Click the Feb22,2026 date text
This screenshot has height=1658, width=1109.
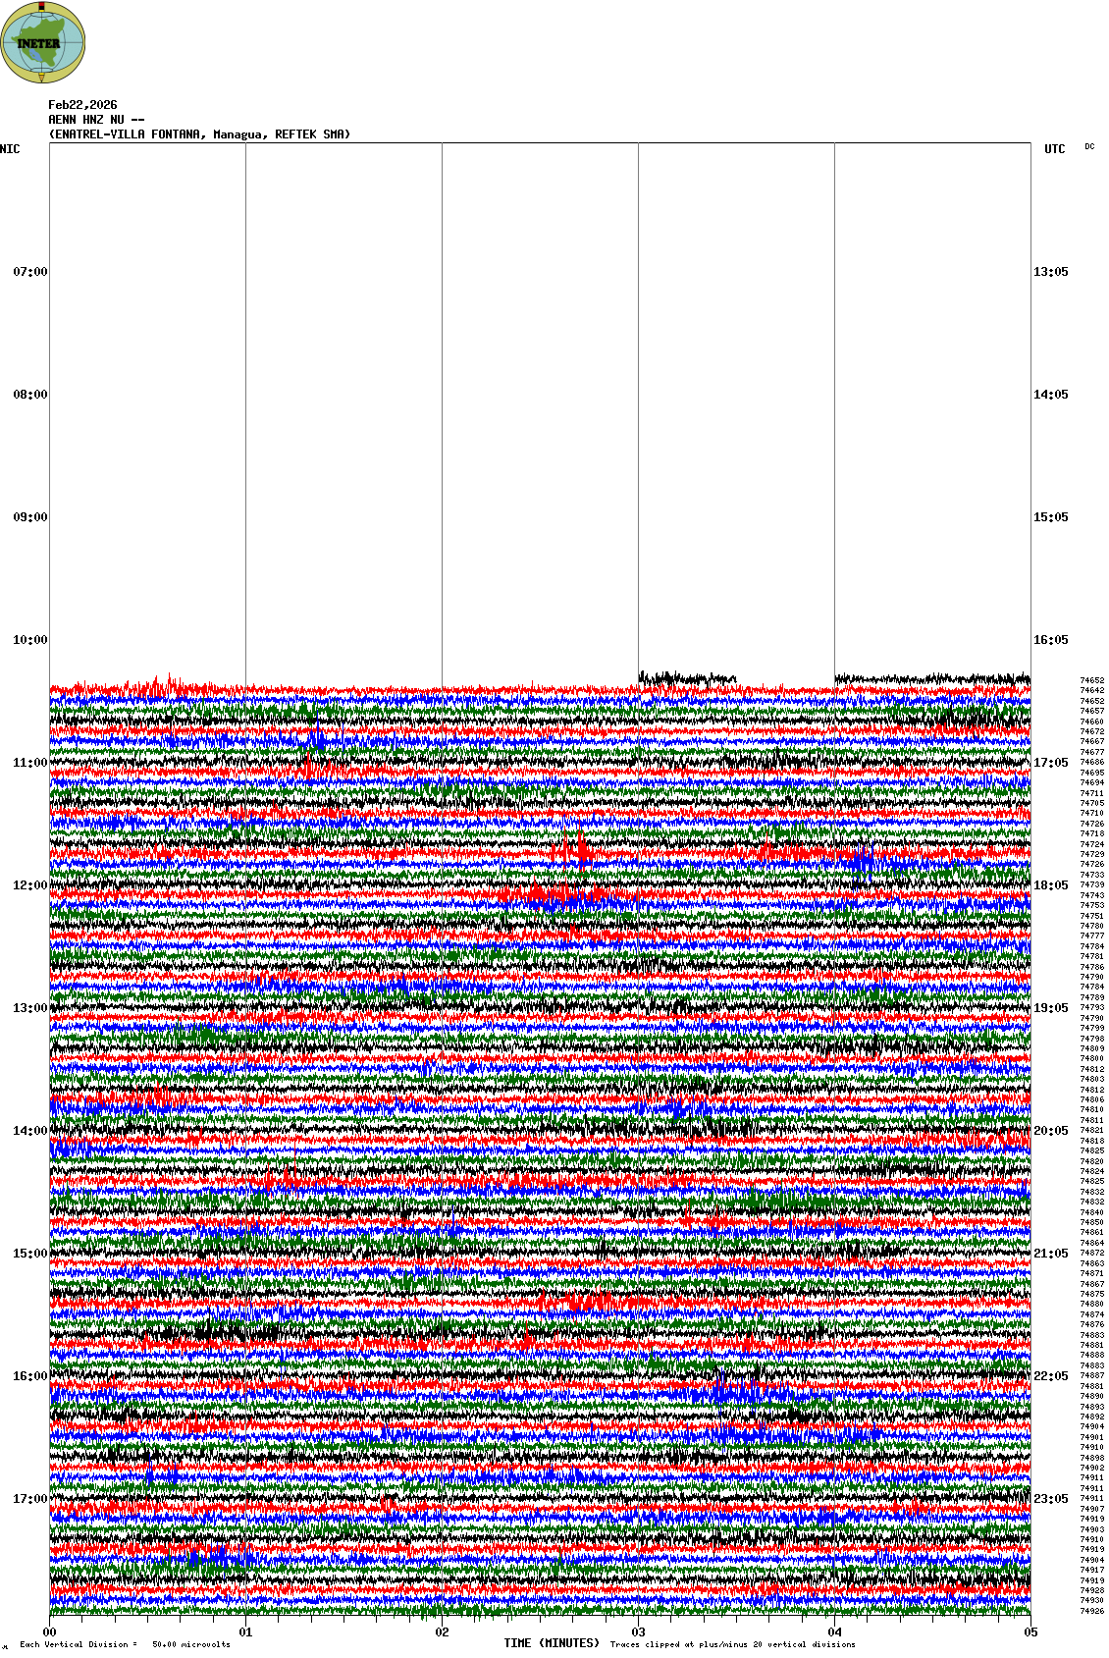[x=82, y=105]
